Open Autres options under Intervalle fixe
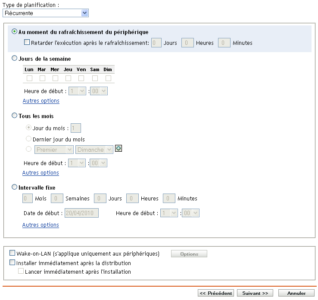The image size is (318, 300). [41, 225]
